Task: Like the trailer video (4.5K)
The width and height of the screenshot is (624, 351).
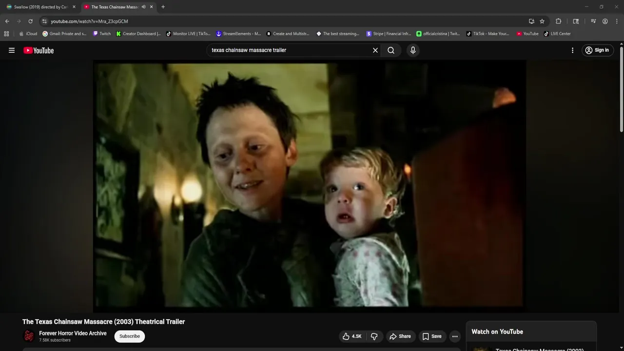Action: tap(352, 336)
